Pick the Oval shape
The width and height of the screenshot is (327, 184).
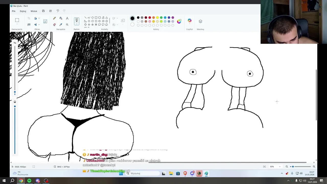click(92, 18)
